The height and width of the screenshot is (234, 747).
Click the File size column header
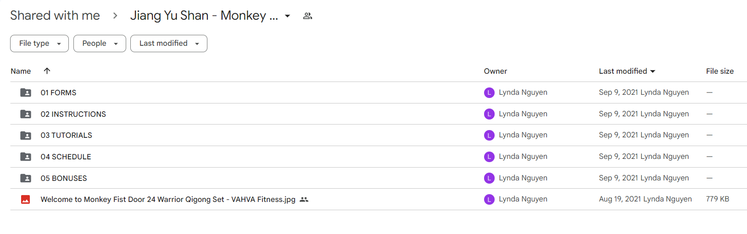[x=720, y=71]
